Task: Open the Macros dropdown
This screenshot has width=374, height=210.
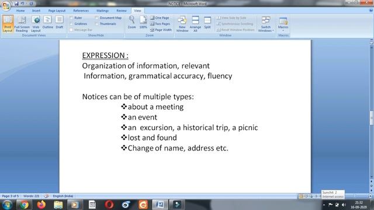Action: [x=283, y=24]
